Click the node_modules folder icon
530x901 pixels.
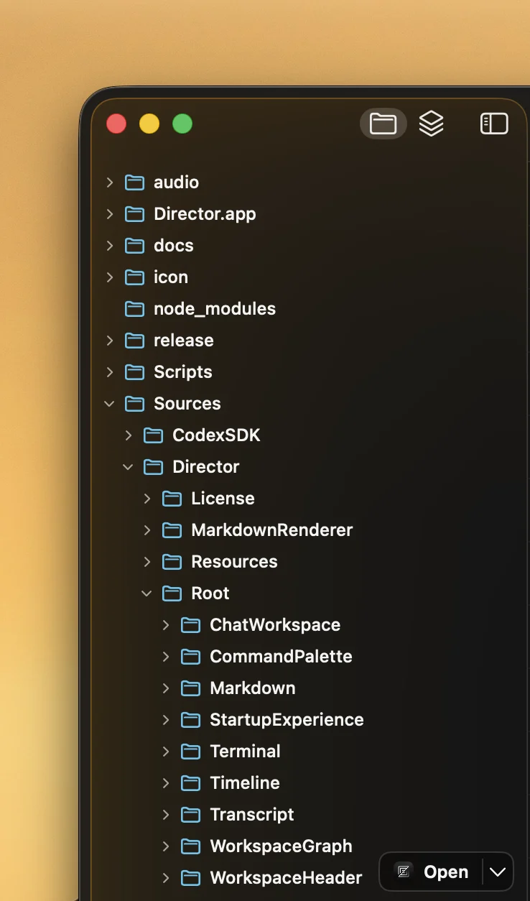point(134,309)
